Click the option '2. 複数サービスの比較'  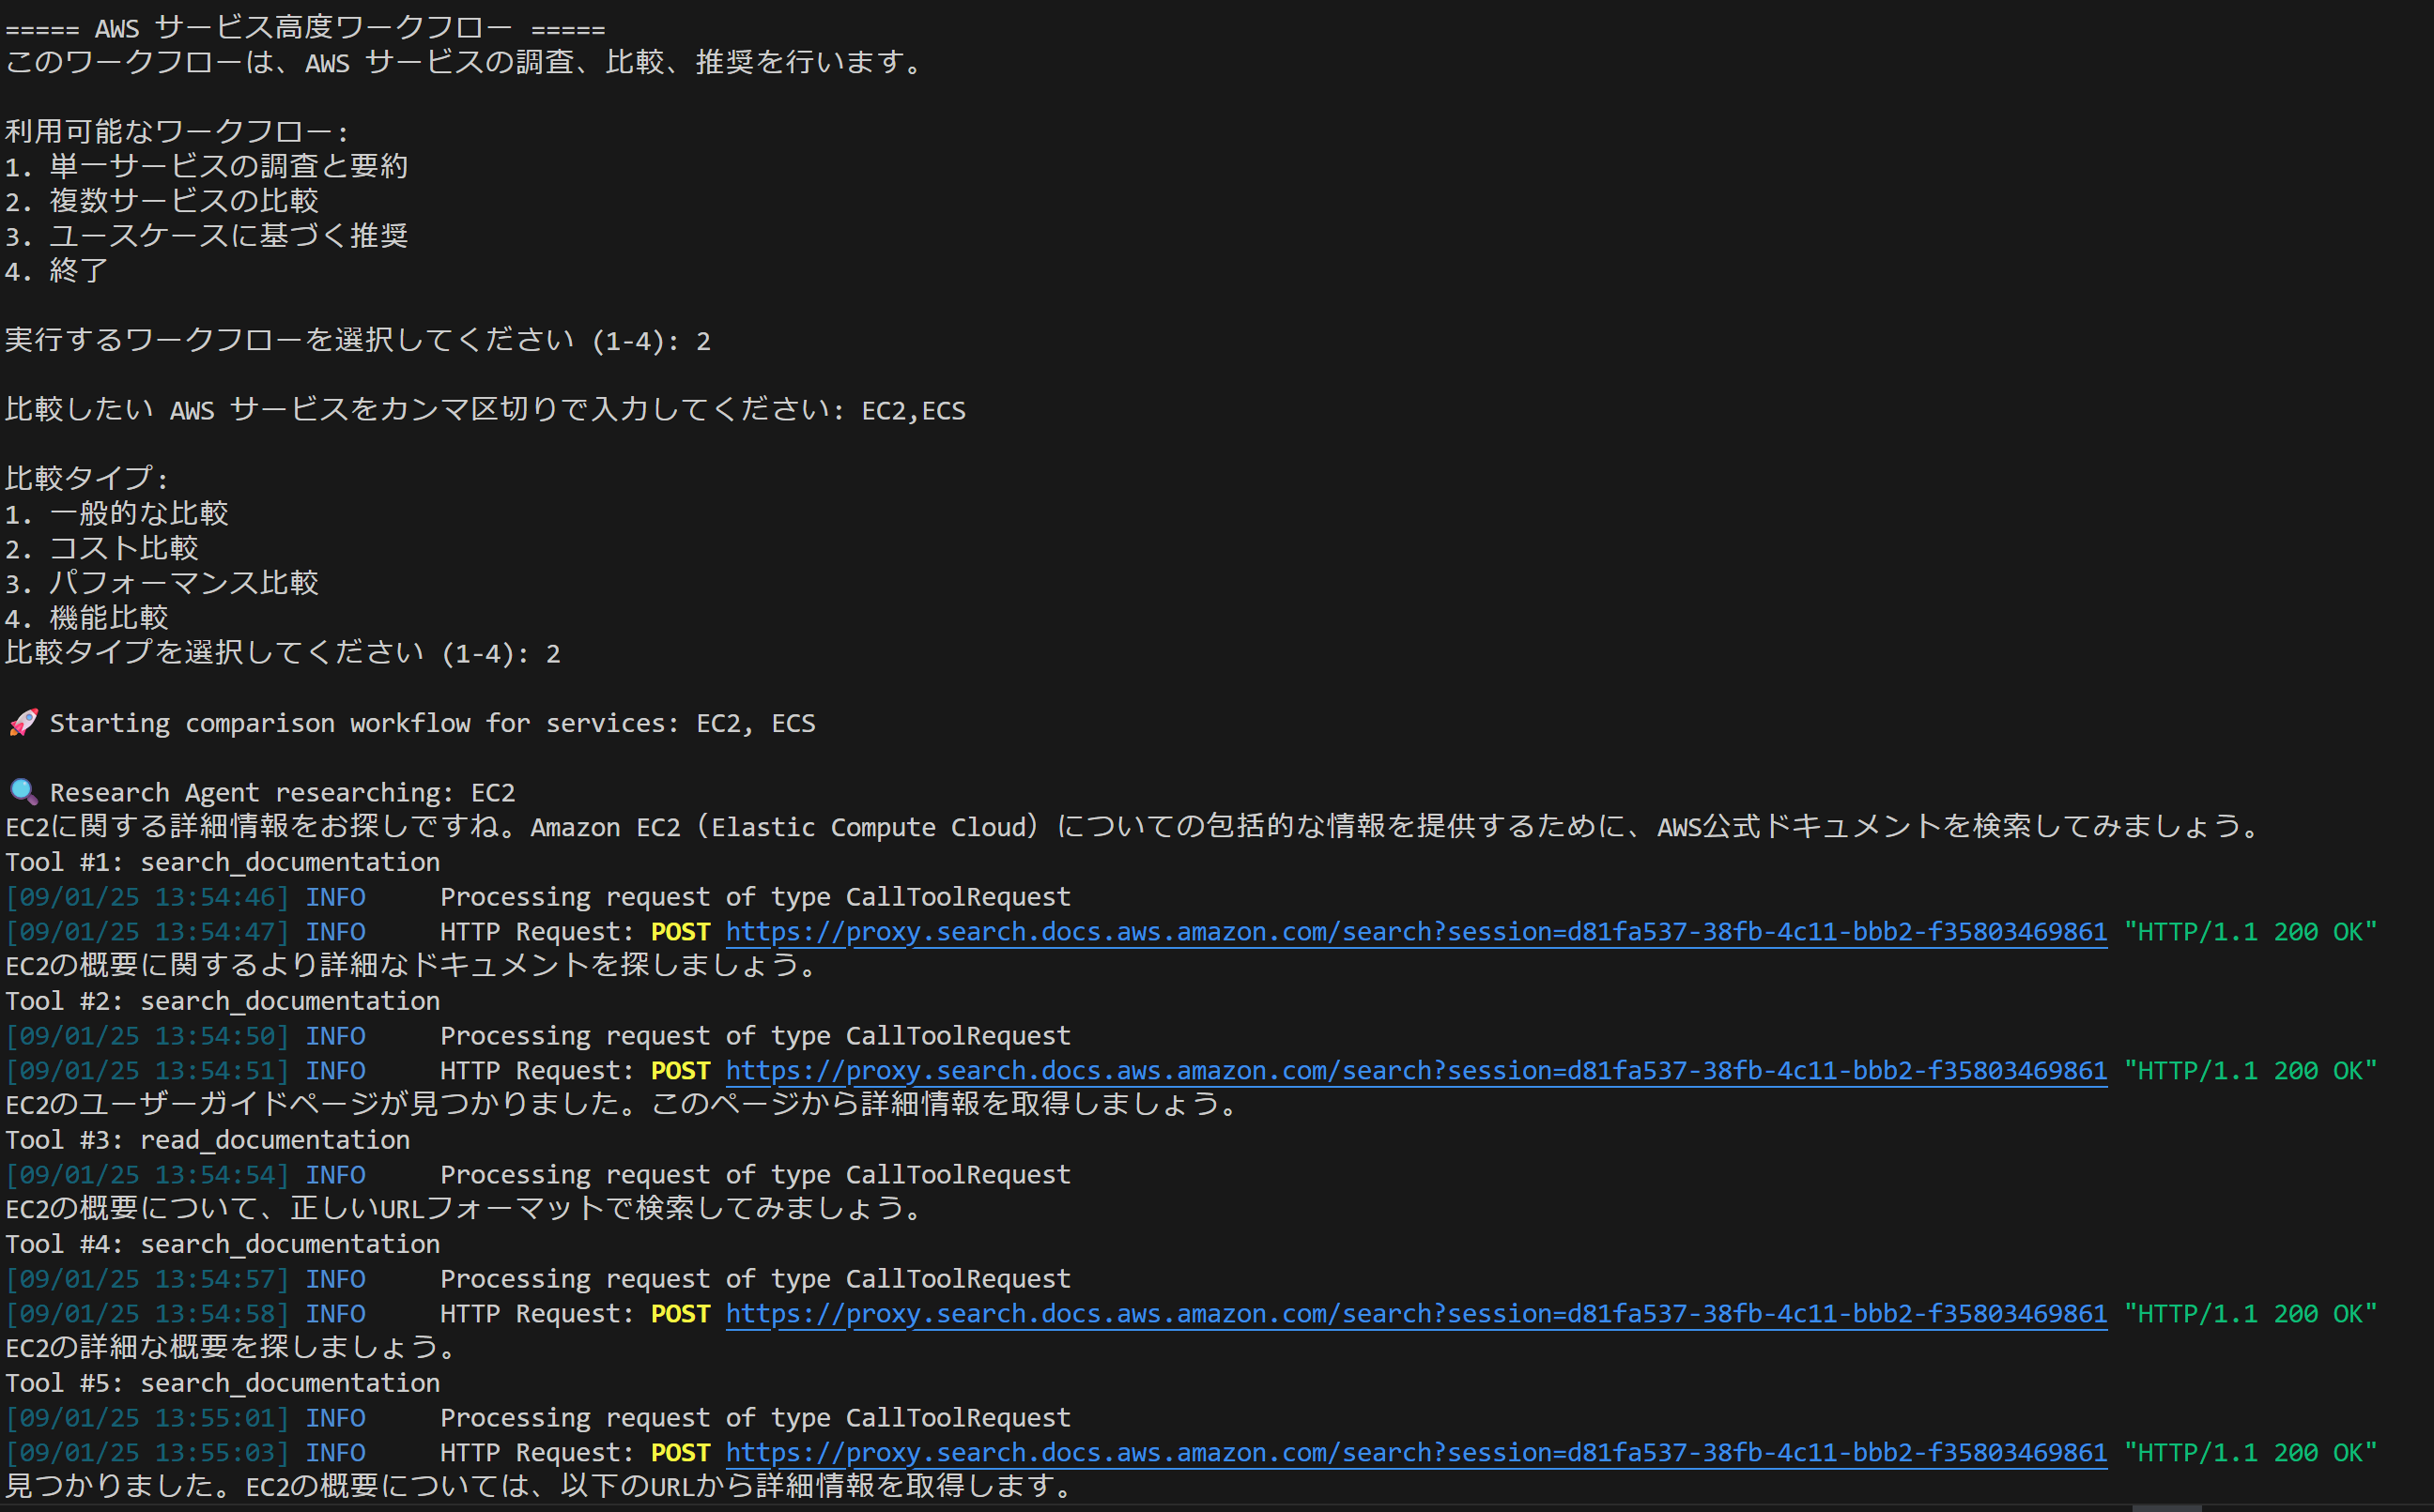coord(162,202)
